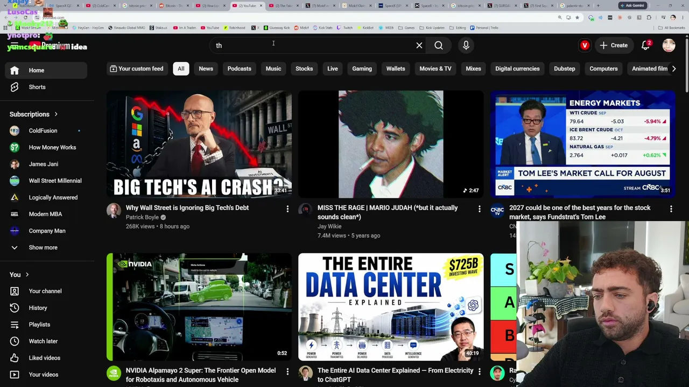Screen dimensions: 689x387
Task: Open options menu for the Tom Lee 2027 video
Action: click(671, 209)
